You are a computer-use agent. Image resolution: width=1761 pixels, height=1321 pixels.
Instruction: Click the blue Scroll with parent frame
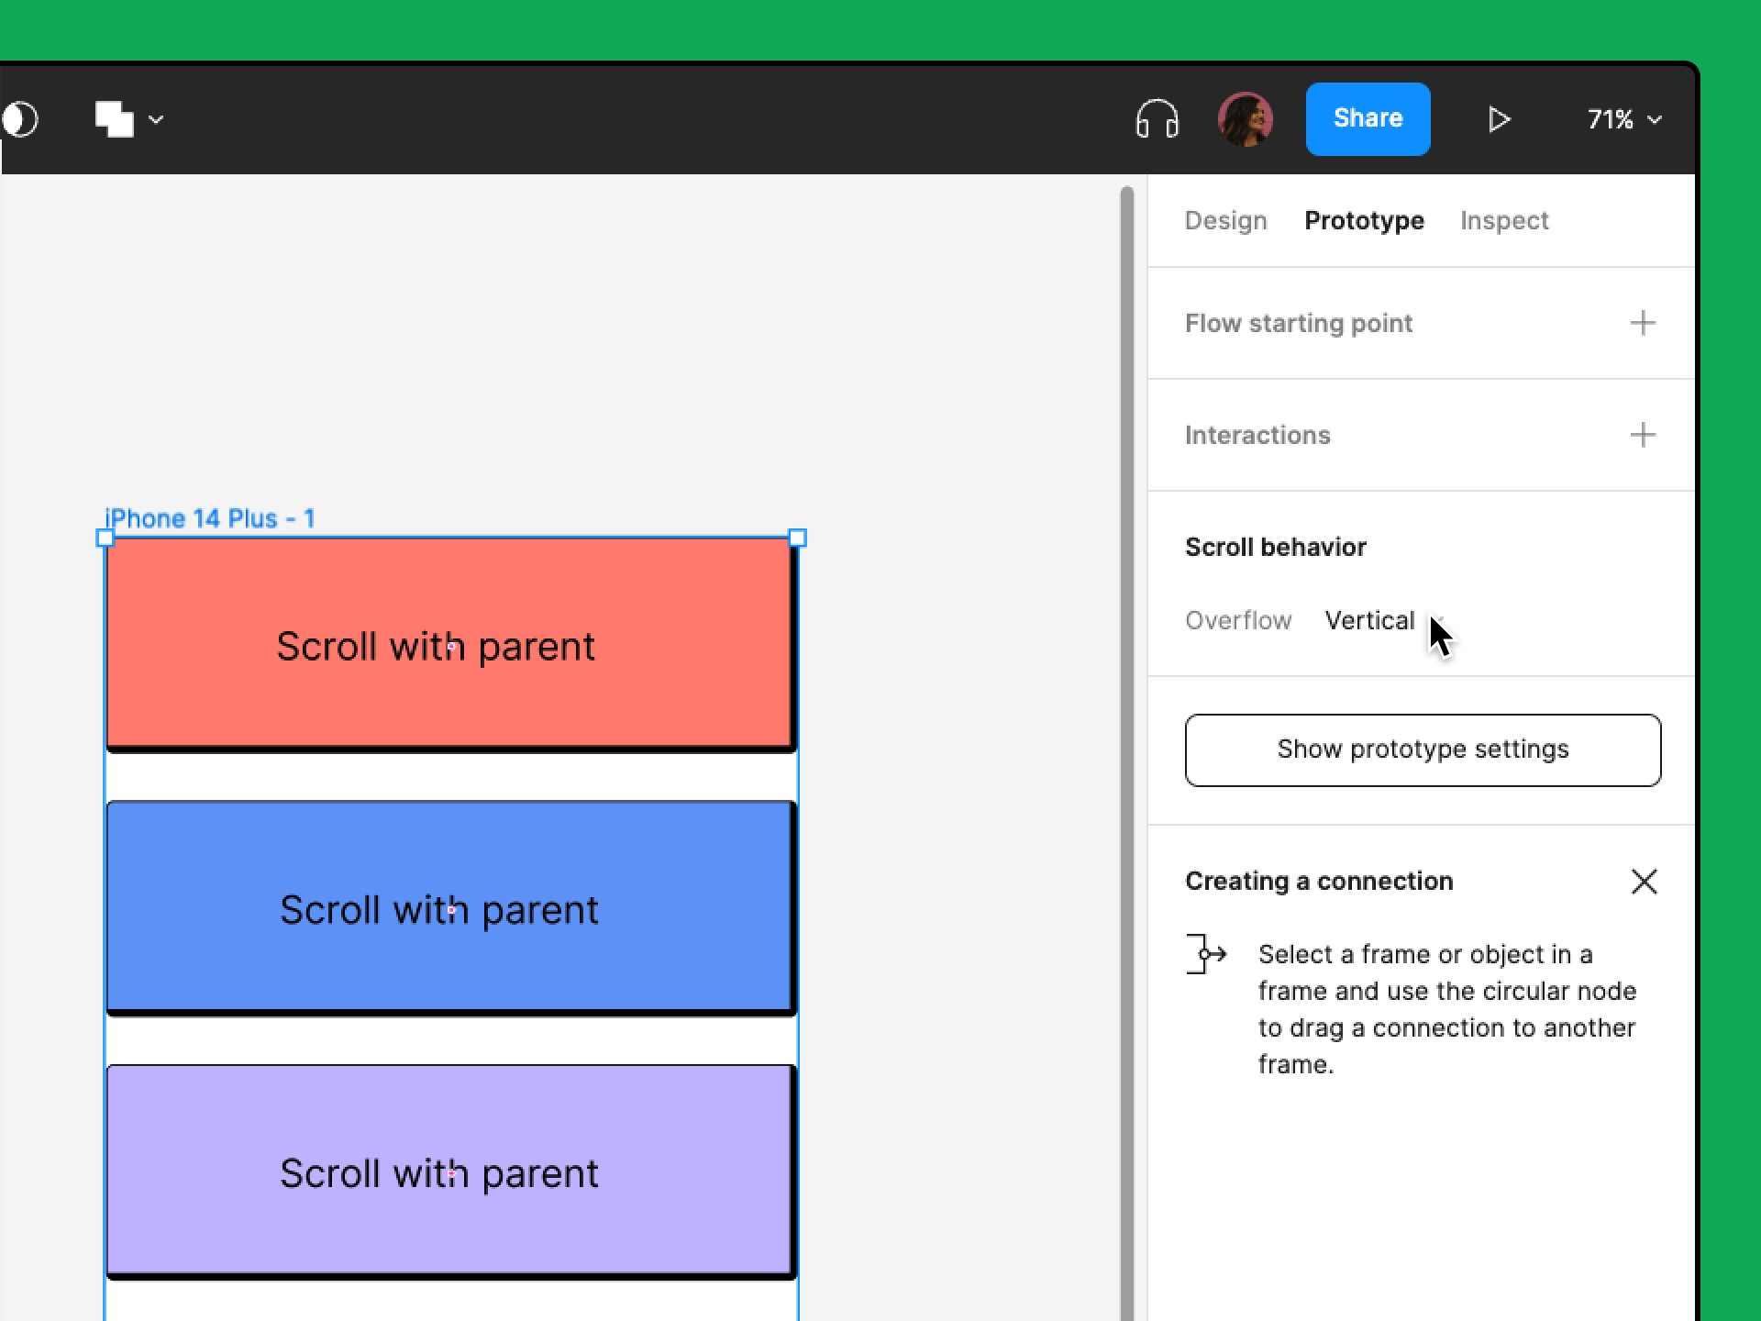coord(441,907)
